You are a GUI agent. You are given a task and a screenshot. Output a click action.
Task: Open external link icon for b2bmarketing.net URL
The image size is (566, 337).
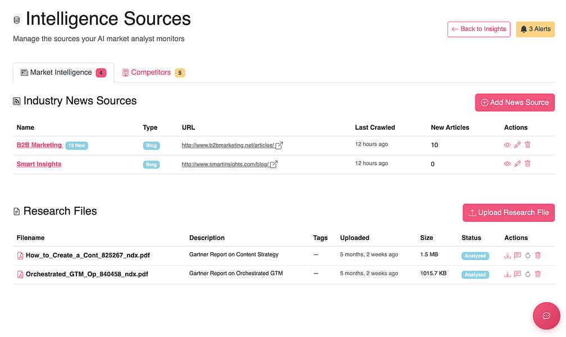[x=279, y=145]
